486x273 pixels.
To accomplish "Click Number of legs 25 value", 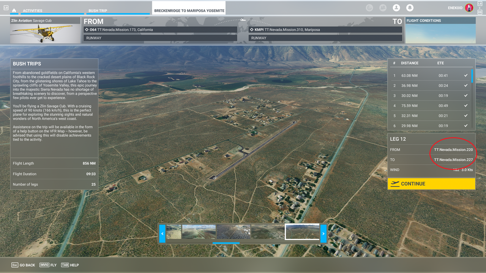I will click(x=93, y=184).
